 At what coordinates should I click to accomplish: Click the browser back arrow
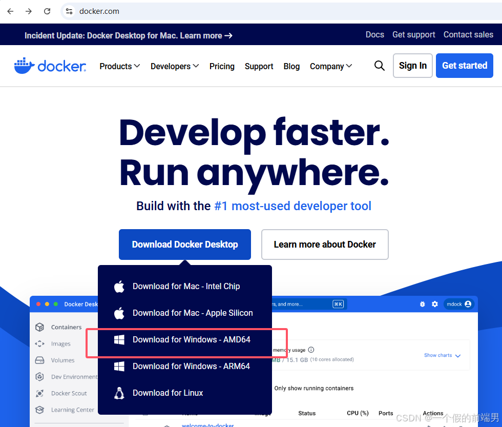(x=10, y=11)
